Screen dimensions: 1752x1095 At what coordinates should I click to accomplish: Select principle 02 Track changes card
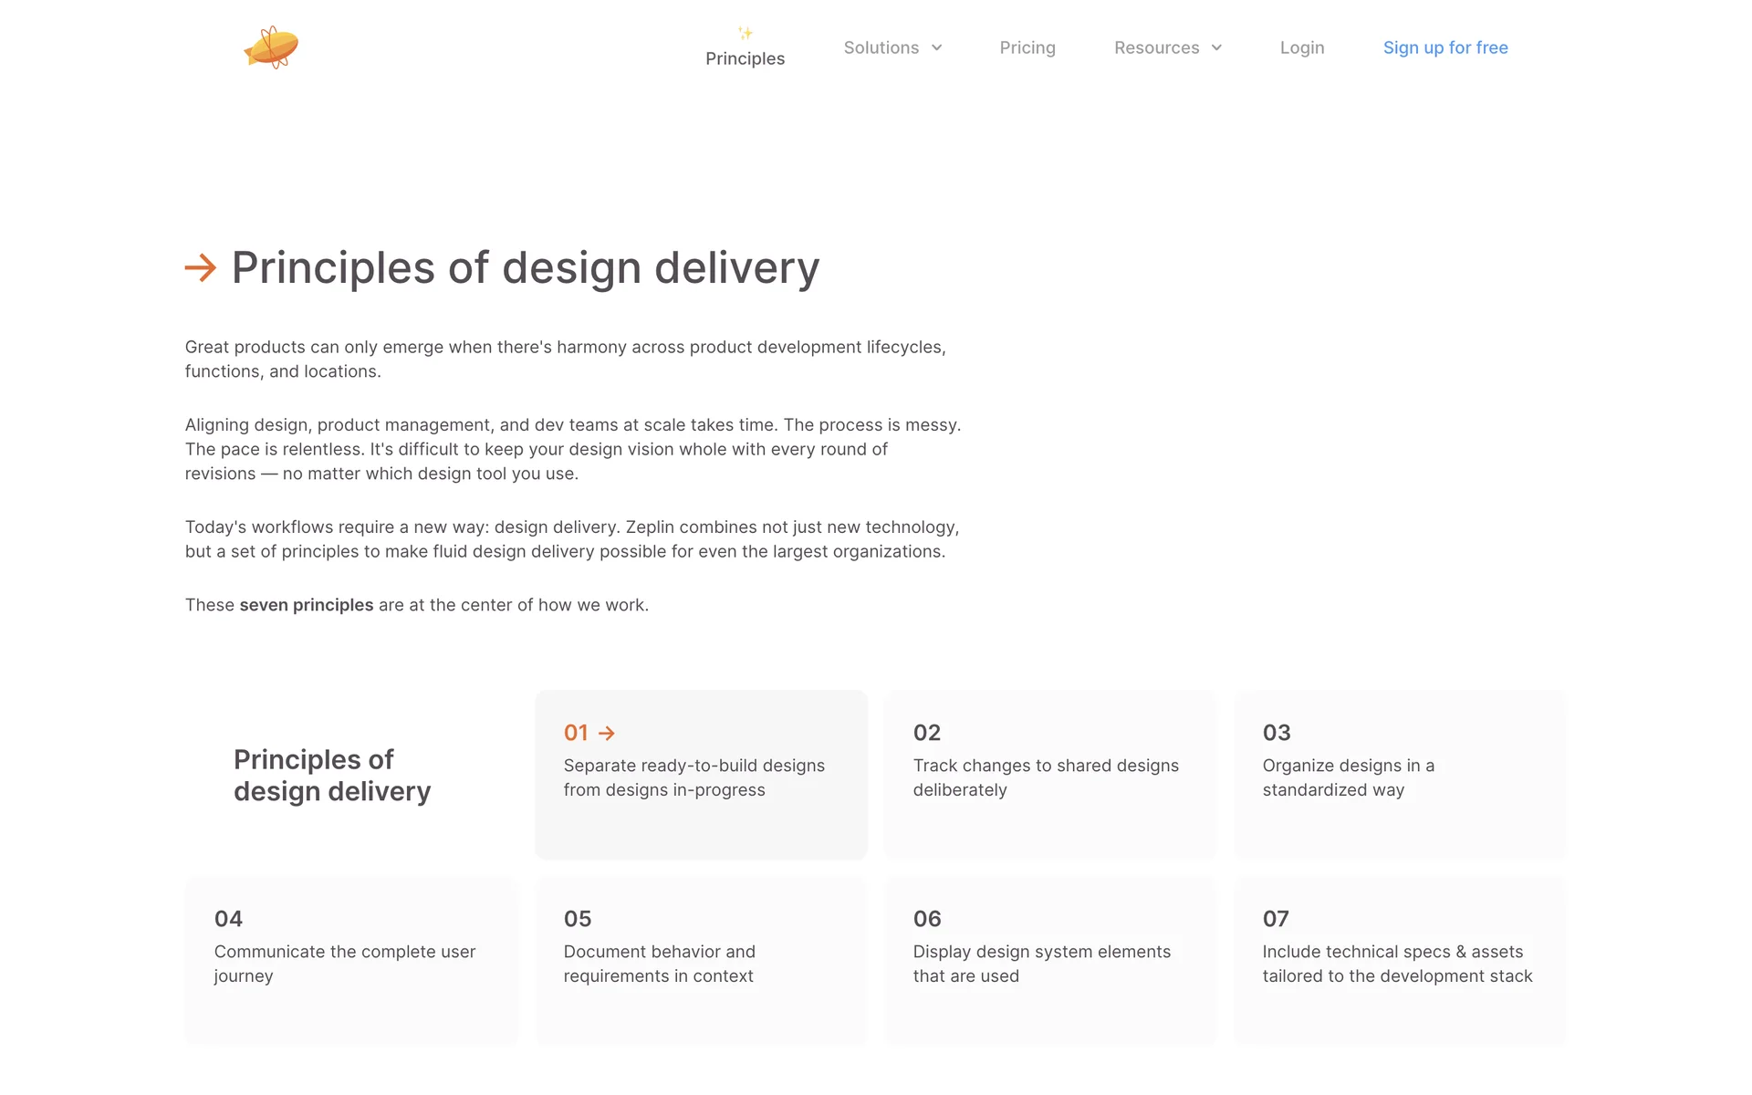click(1050, 775)
